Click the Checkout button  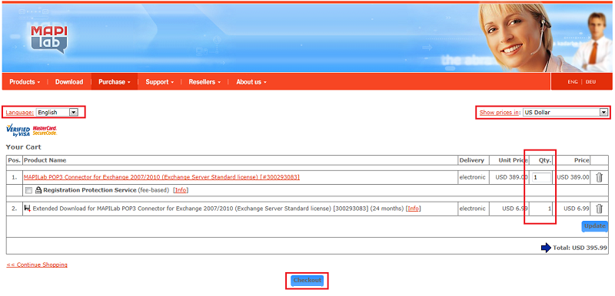[x=307, y=281]
